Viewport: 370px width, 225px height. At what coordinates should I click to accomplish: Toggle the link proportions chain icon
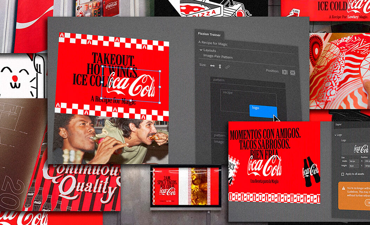[227, 67]
